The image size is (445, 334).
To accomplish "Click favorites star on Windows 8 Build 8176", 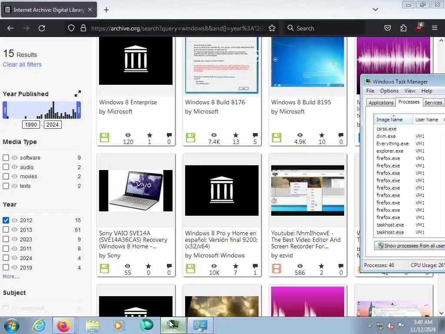I will point(236,135).
